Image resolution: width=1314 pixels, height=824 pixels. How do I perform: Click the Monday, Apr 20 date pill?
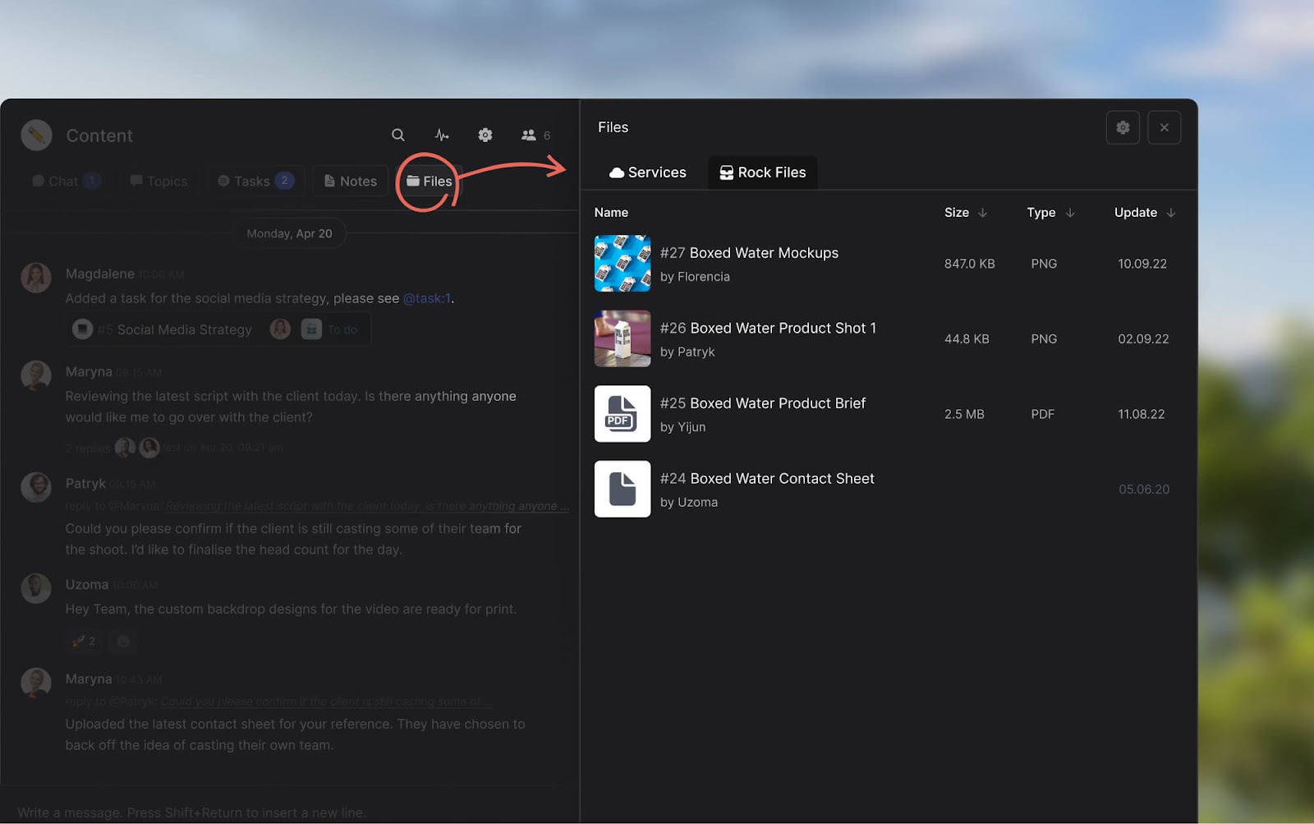point(290,233)
